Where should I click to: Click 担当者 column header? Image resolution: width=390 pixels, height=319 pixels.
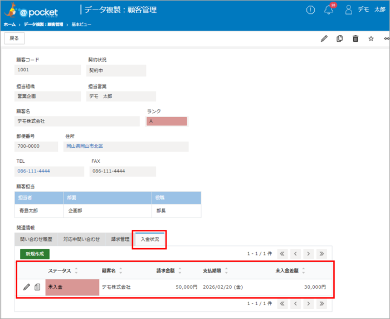click(39, 198)
